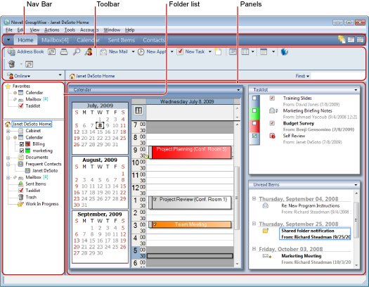Toggle the Billing calendar checkbox
The width and height of the screenshot is (369, 287).
coord(22,144)
